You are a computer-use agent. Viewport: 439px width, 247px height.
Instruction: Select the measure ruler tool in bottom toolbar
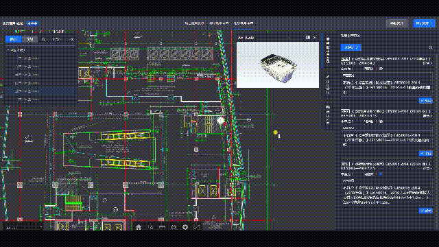(x=162, y=227)
